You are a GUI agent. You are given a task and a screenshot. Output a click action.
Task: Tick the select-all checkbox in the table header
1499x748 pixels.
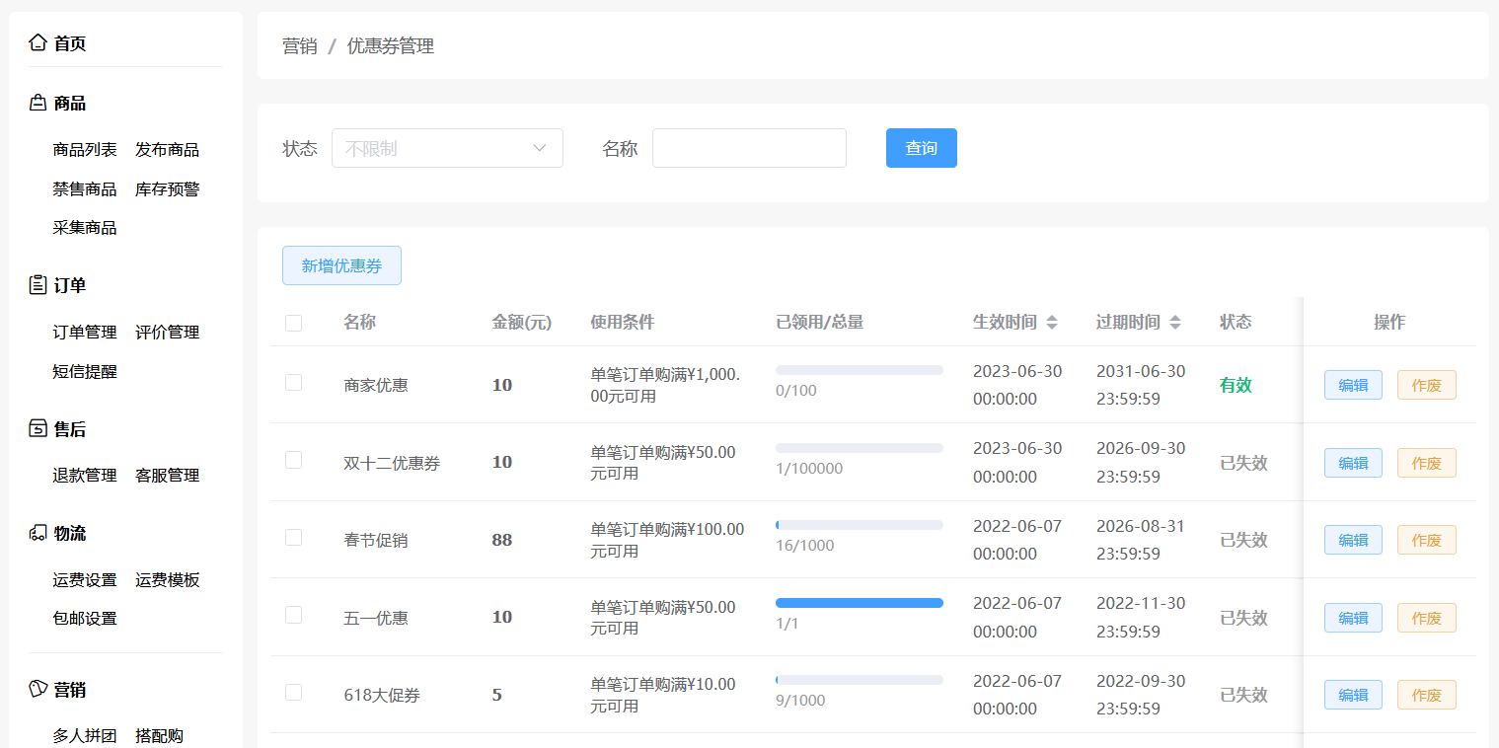293,323
